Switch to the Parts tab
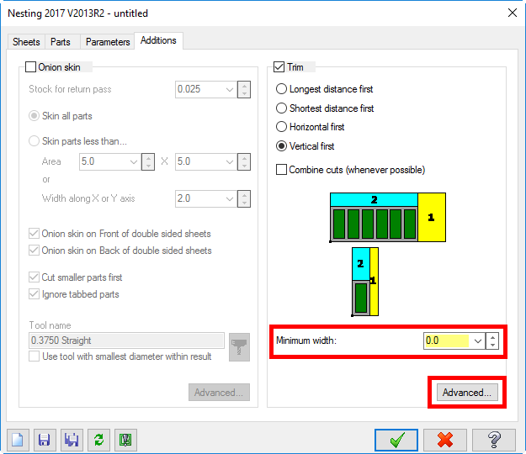This screenshot has width=526, height=454. [x=61, y=42]
